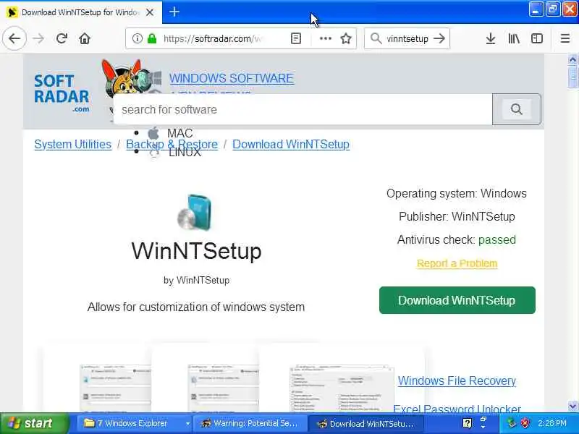The width and height of the screenshot is (579, 434).
Task: Open the browser home page
Action: (x=85, y=38)
